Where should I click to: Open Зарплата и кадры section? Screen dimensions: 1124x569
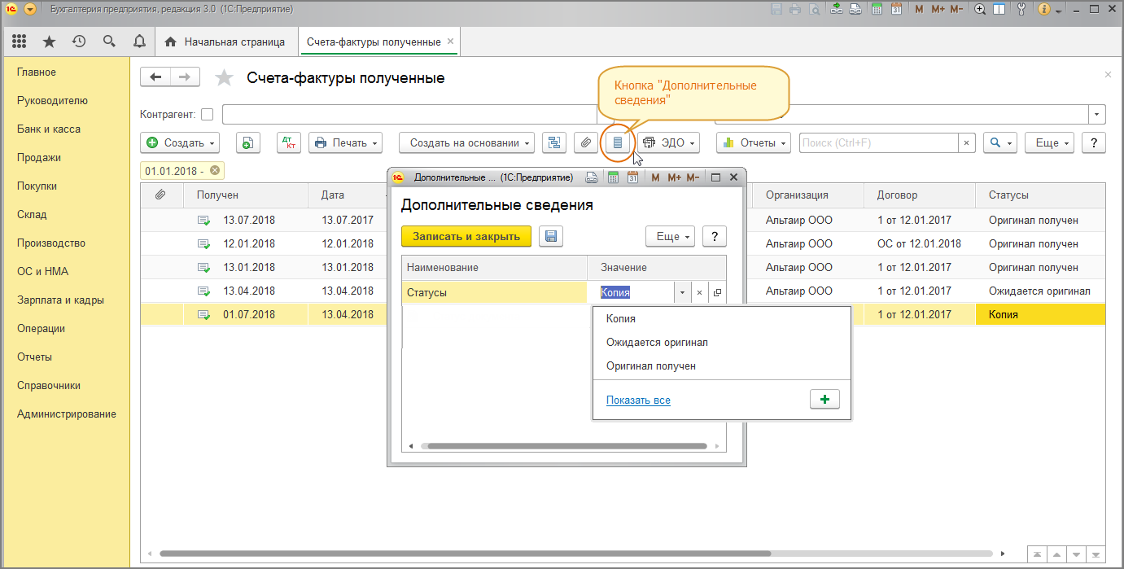coord(60,300)
